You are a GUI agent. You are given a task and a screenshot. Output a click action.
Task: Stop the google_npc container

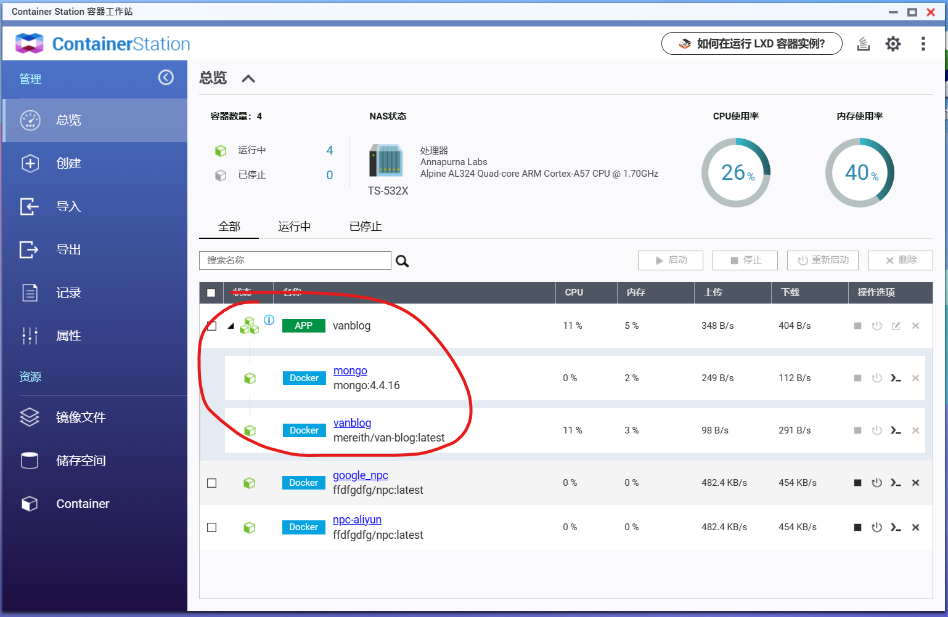click(x=857, y=483)
